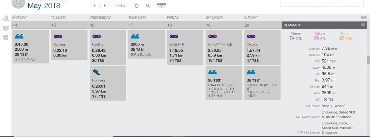
Task: Open Friday's 5min FTP cycling workout
Action: pos(185,47)
